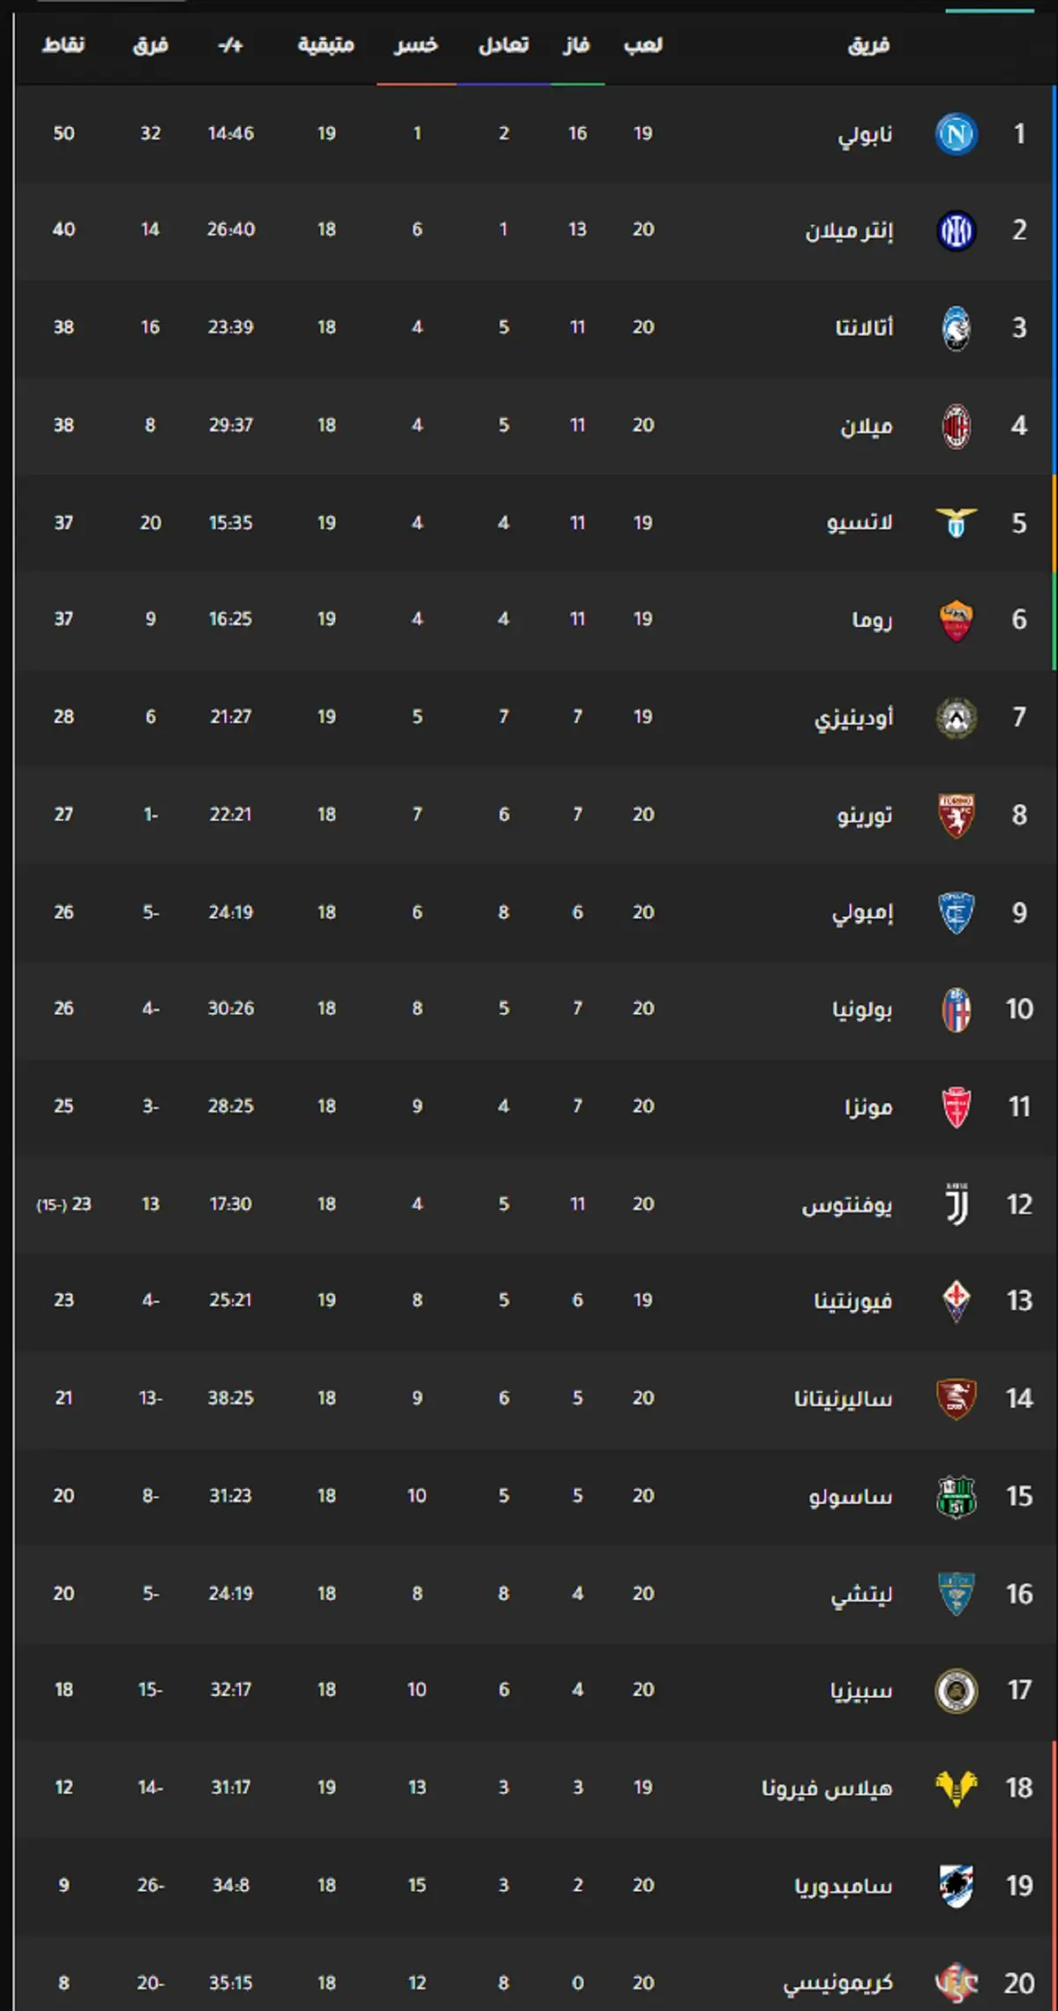Viewport: 1058px width, 2011px height.
Task: Open يوفنتوس team page link
Action: tap(846, 1206)
